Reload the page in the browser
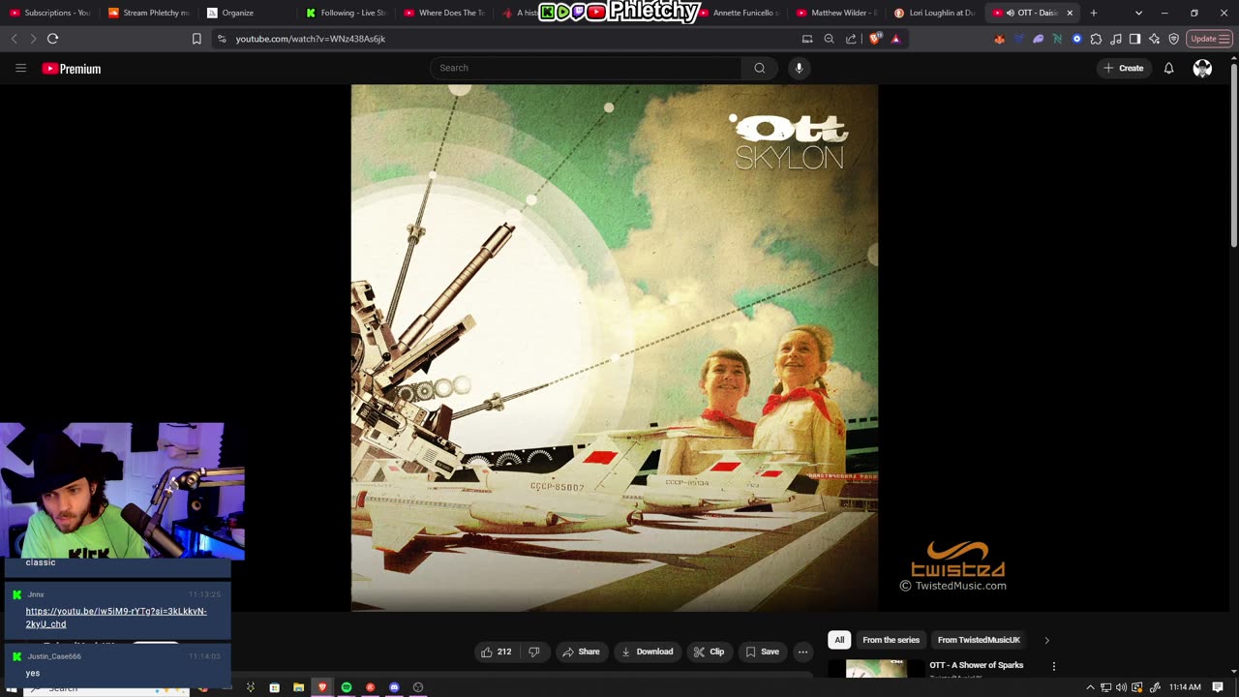1239x697 pixels. click(x=52, y=39)
